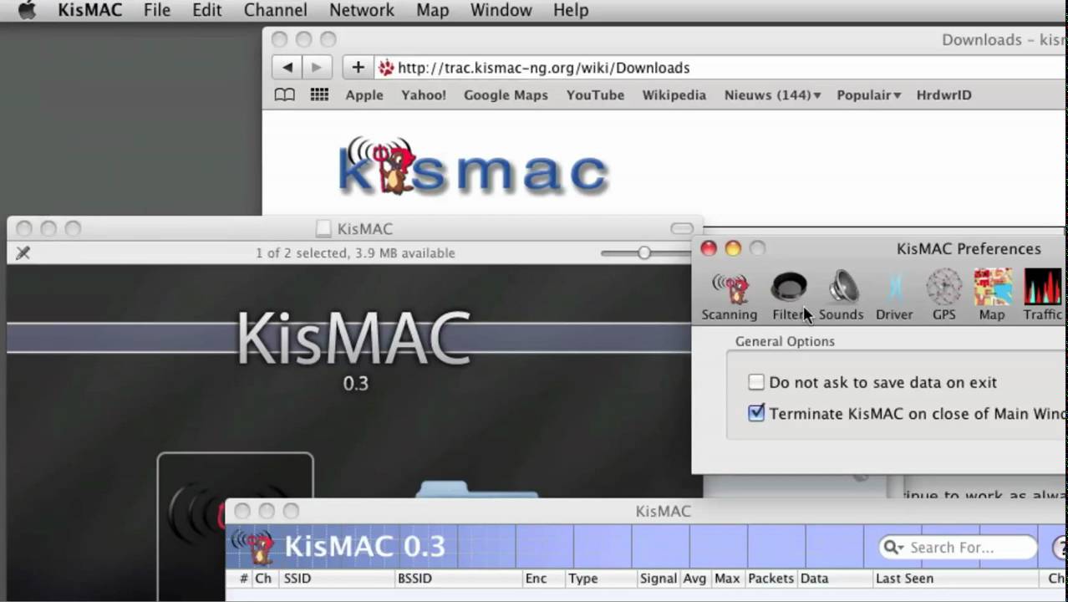
Task: Open the Edit menu
Action: click(x=206, y=10)
